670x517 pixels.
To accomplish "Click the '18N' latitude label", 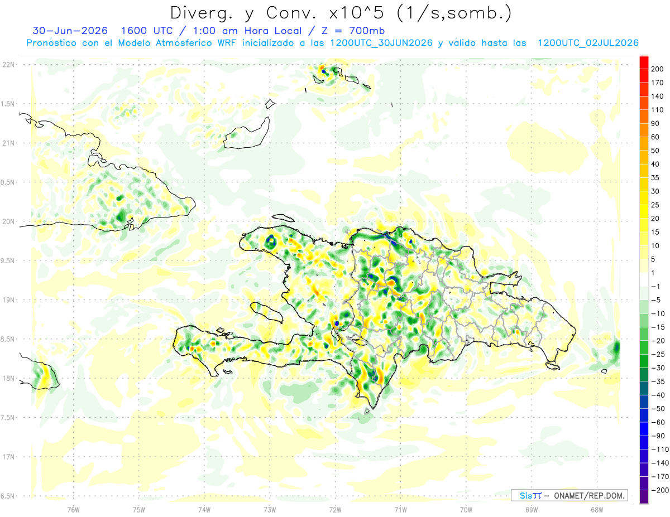I will (8, 379).
